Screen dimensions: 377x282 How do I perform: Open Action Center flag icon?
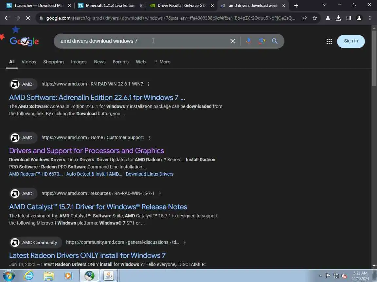tap(328, 276)
